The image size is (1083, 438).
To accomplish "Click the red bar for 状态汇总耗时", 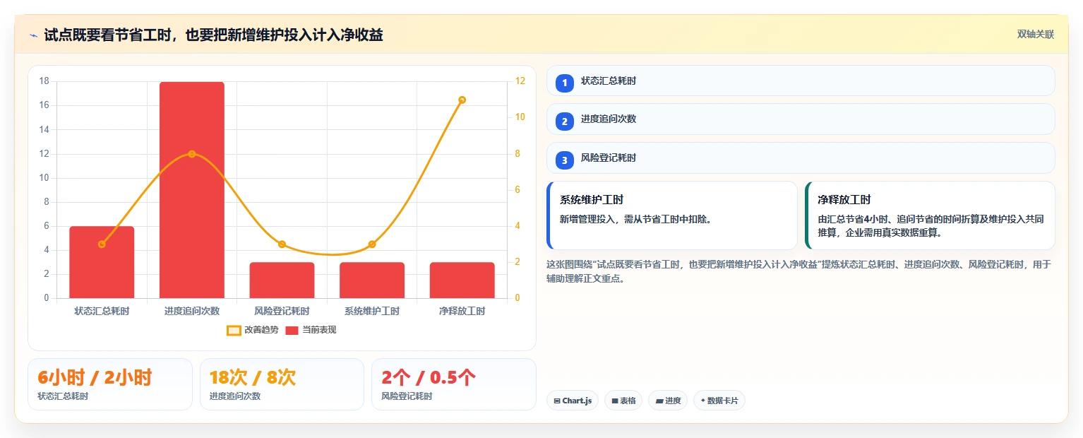I will [102, 262].
